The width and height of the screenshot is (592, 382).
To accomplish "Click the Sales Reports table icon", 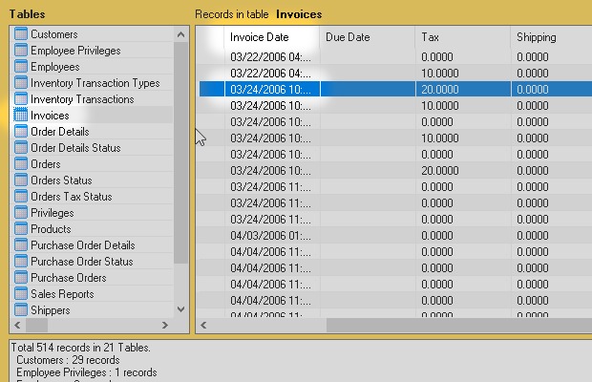I will (21, 294).
